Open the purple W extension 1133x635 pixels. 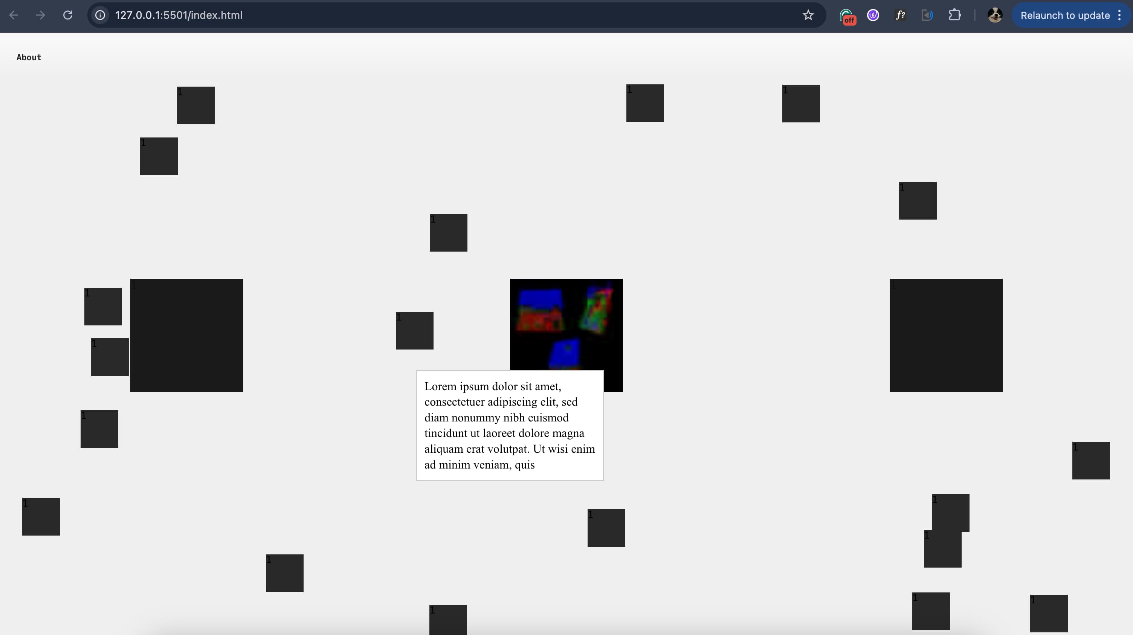click(x=873, y=15)
